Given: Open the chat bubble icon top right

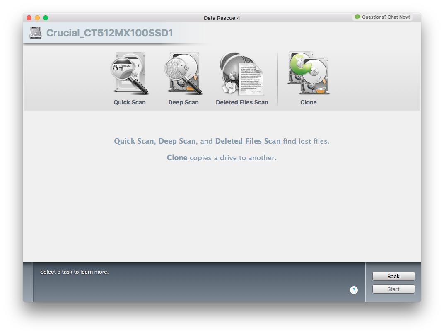Looking at the screenshot, I should point(357,17).
